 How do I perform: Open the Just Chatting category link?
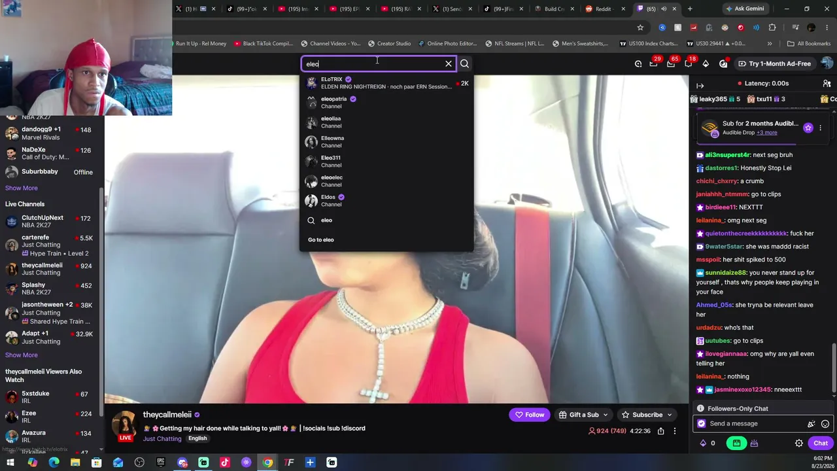pos(162,438)
